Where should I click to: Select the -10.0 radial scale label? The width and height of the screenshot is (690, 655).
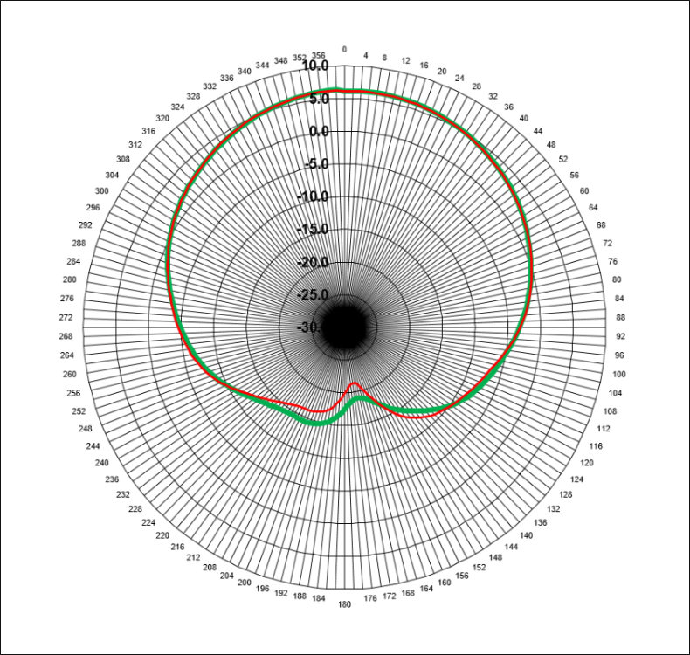coord(313,197)
